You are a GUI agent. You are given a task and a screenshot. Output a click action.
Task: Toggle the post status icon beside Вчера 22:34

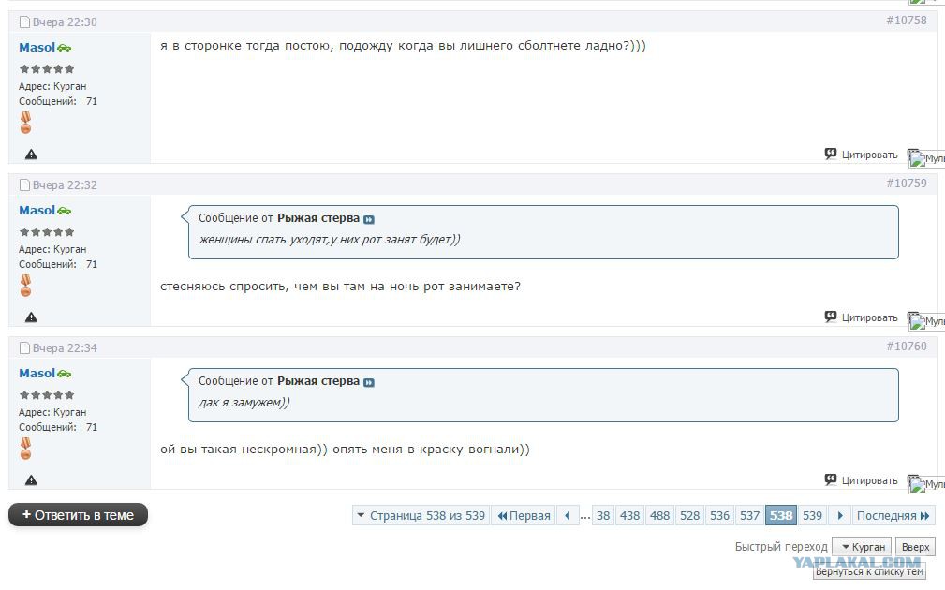click(24, 347)
